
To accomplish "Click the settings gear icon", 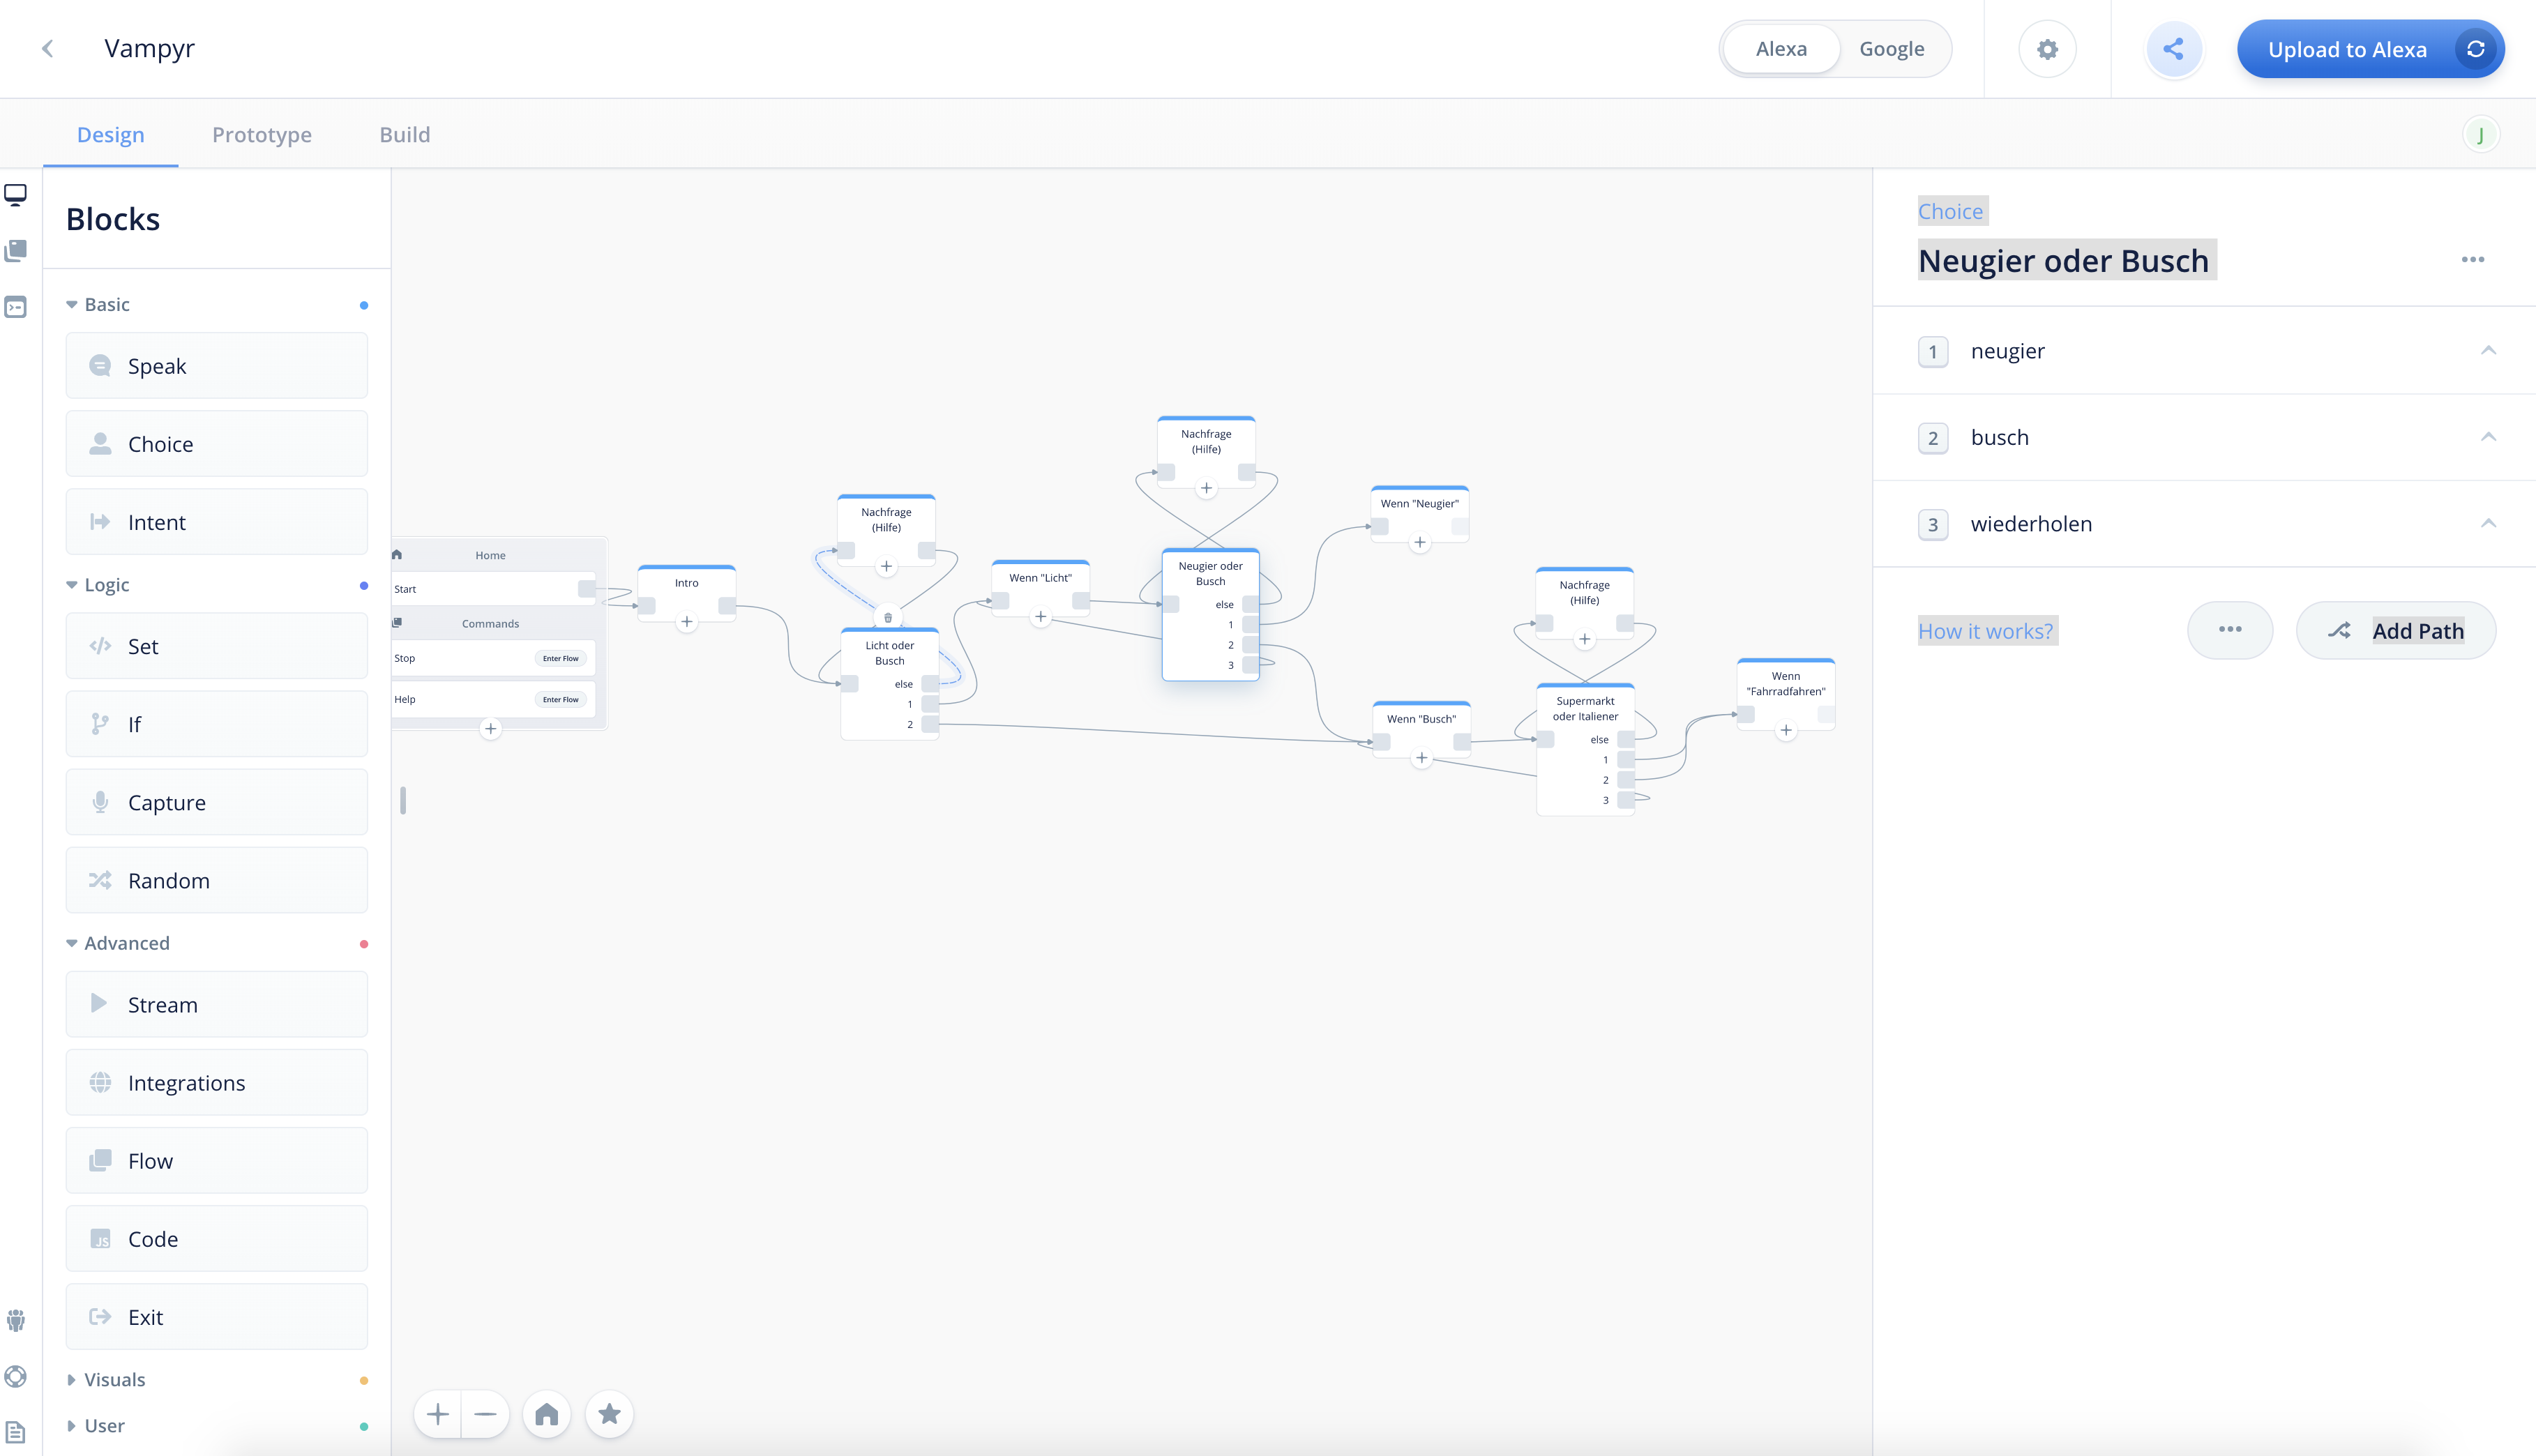I will point(2047,49).
